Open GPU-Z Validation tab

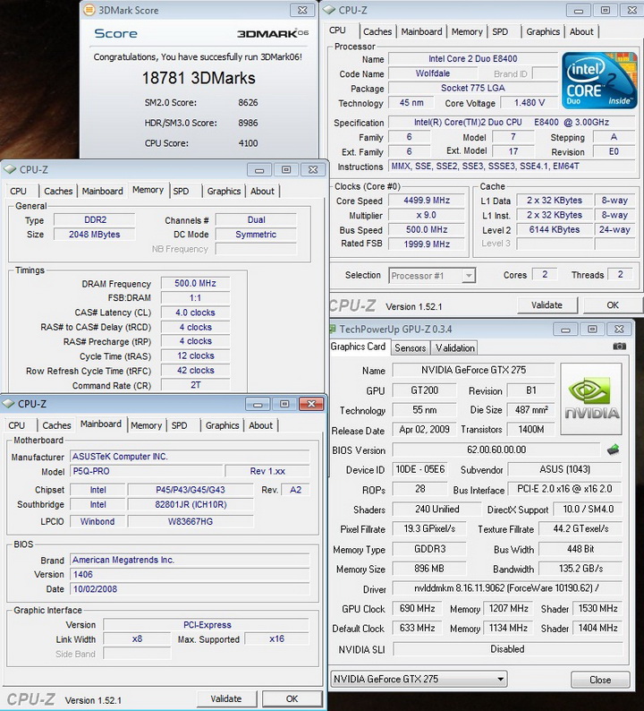click(x=454, y=347)
